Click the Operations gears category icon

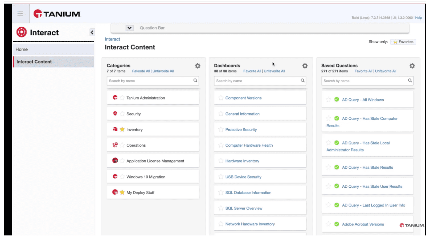[x=115, y=145]
